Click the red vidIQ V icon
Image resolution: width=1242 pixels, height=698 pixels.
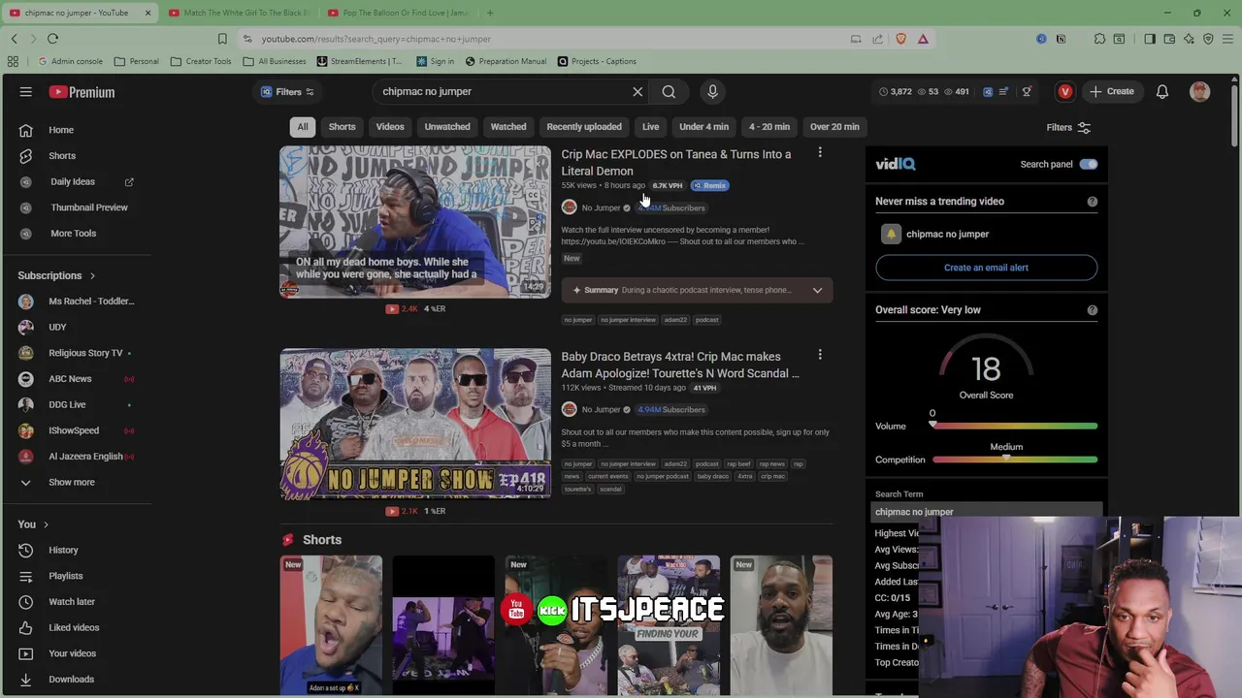tap(1065, 92)
